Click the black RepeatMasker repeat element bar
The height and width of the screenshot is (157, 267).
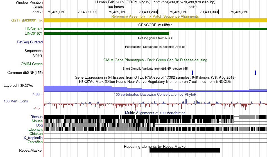tap(185, 150)
